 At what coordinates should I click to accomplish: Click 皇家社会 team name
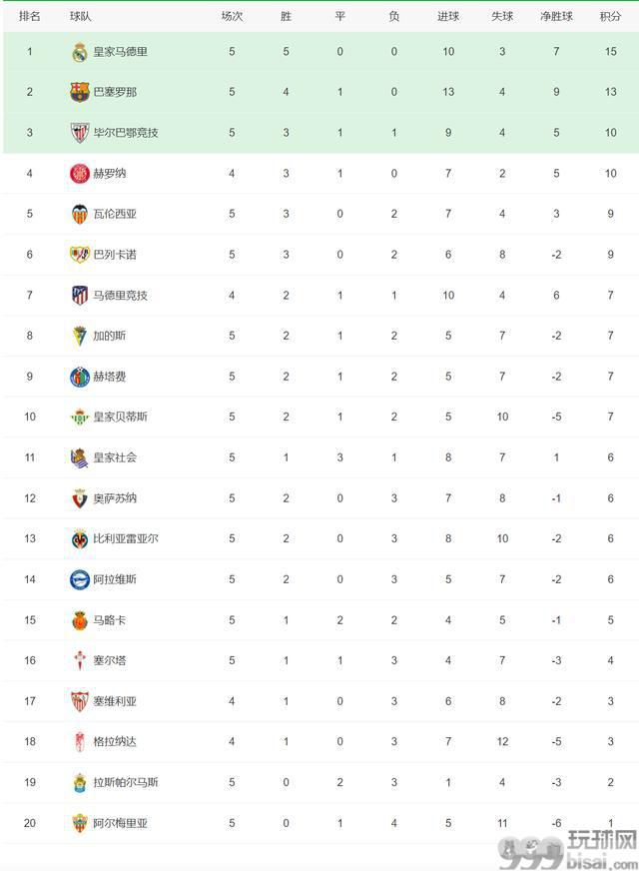tap(115, 457)
